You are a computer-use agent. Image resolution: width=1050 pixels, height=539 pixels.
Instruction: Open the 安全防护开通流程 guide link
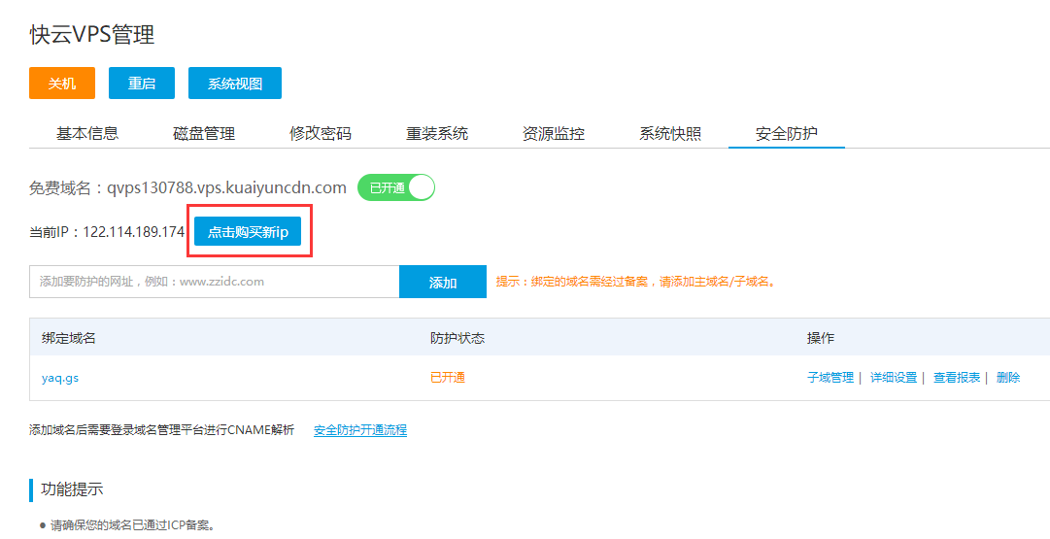tap(360, 430)
